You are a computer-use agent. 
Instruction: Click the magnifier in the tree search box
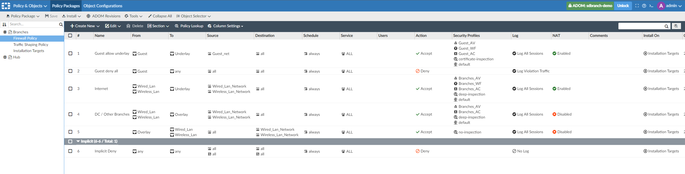coord(61,24)
